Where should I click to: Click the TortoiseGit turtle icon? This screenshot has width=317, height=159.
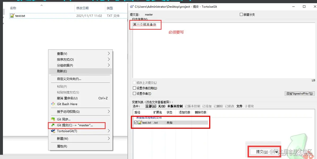click(53, 131)
